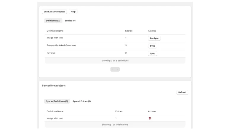
Task: Switch to Entries (6) tab
Action: (x=70, y=21)
